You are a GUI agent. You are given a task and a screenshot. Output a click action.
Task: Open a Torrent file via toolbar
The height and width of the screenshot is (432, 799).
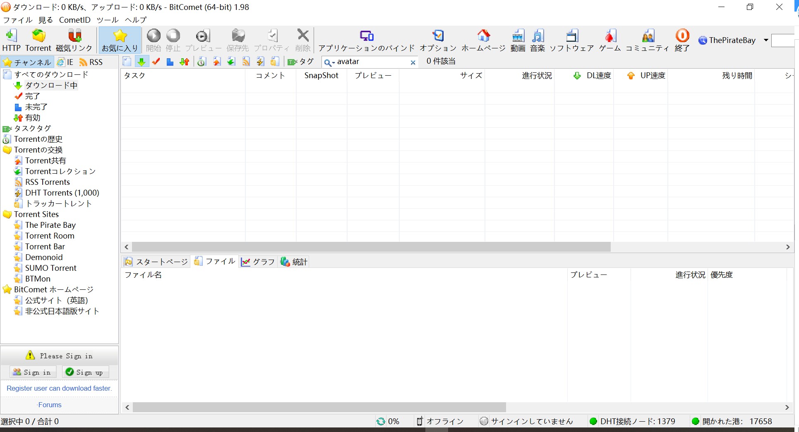coord(38,40)
